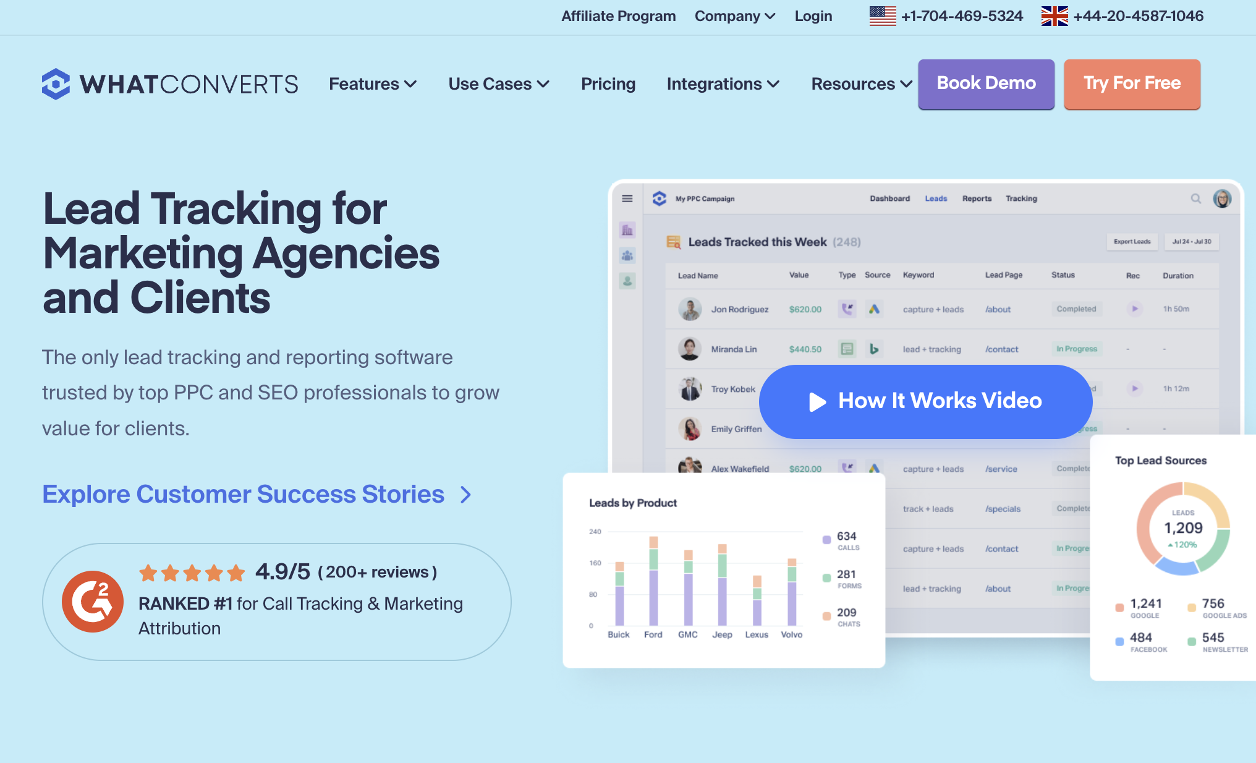Click the WhatConverts hexagon logo icon

[56, 84]
